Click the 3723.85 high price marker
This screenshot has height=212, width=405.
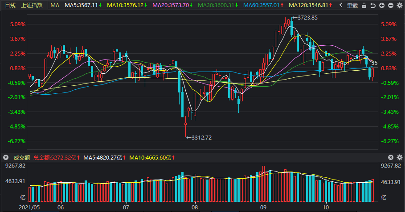click(x=305, y=18)
